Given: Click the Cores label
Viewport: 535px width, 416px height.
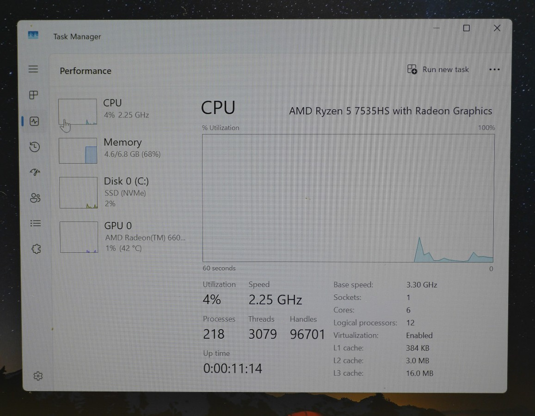Looking at the screenshot, I should coord(344,310).
